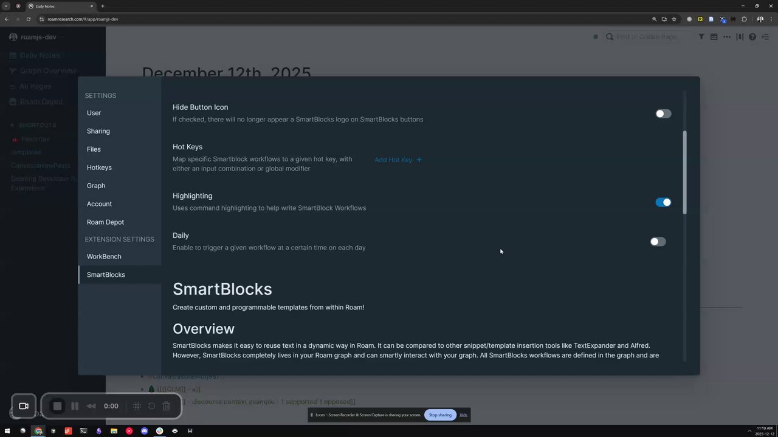Click the yellow R extension icon
The height and width of the screenshot is (437, 778).
700,19
